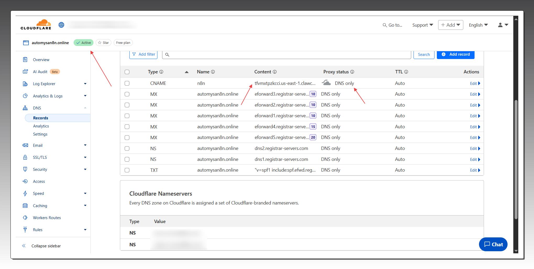Image resolution: width=534 pixels, height=269 pixels.
Task: Click the Type column info icon
Action: pos(161,72)
